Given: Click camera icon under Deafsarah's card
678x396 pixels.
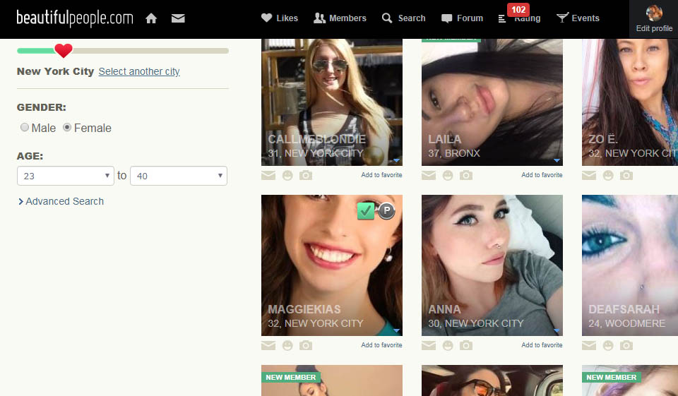Looking at the screenshot, I should 626,345.
